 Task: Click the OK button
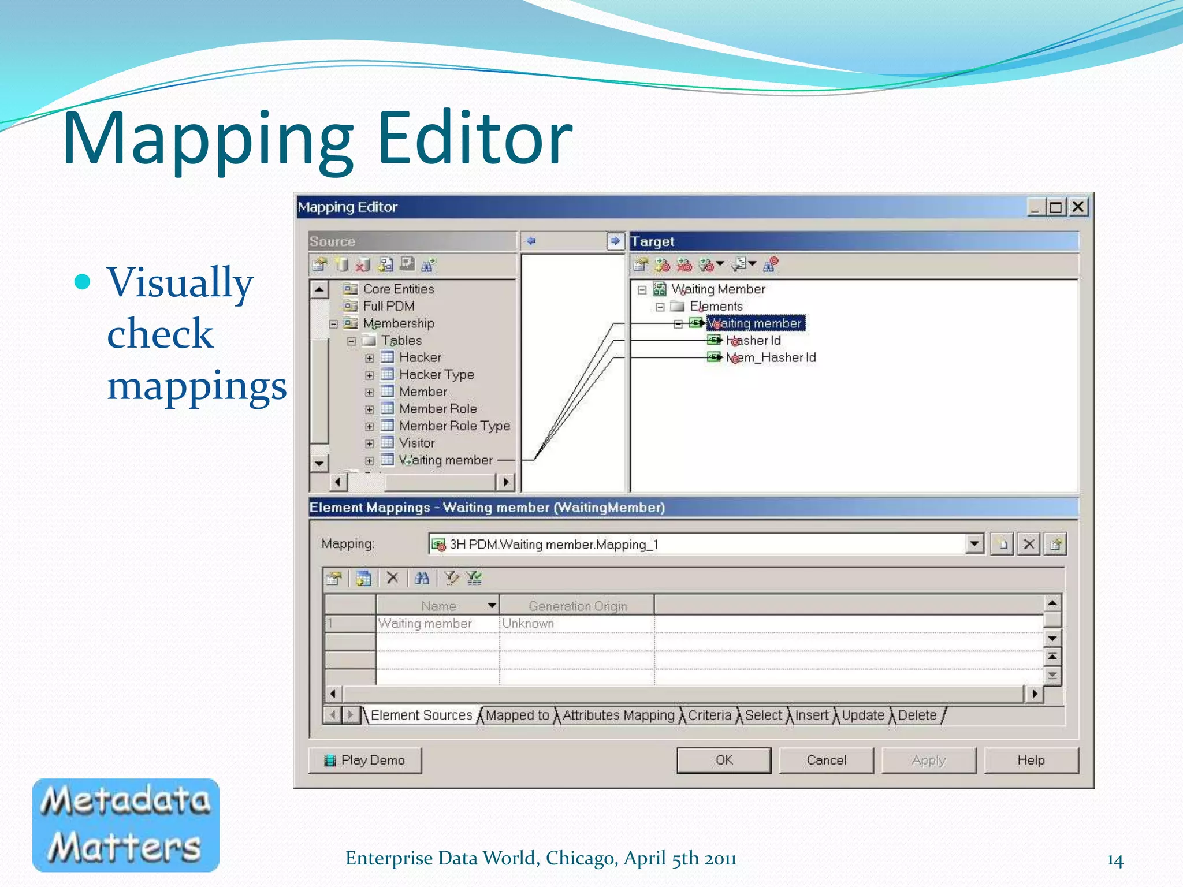coord(724,760)
